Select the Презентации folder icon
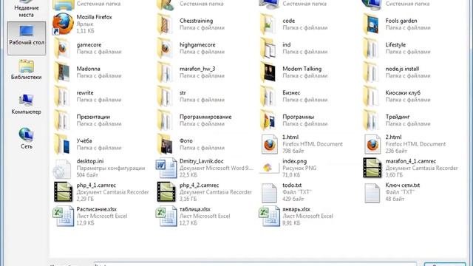Image resolution: width=473 pixels, height=266 pixels. (x=62, y=120)
